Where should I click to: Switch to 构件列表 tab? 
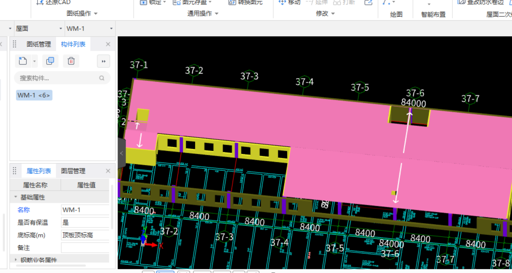point(73,44)
